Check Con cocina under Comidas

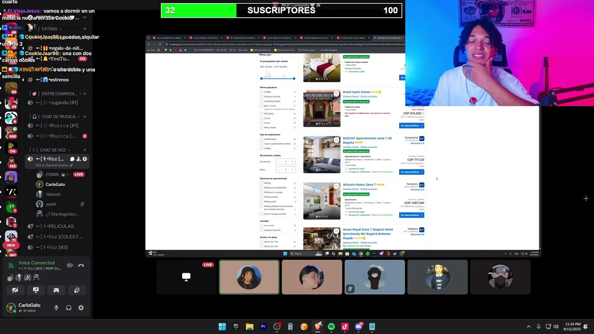(x=261, y=225)
